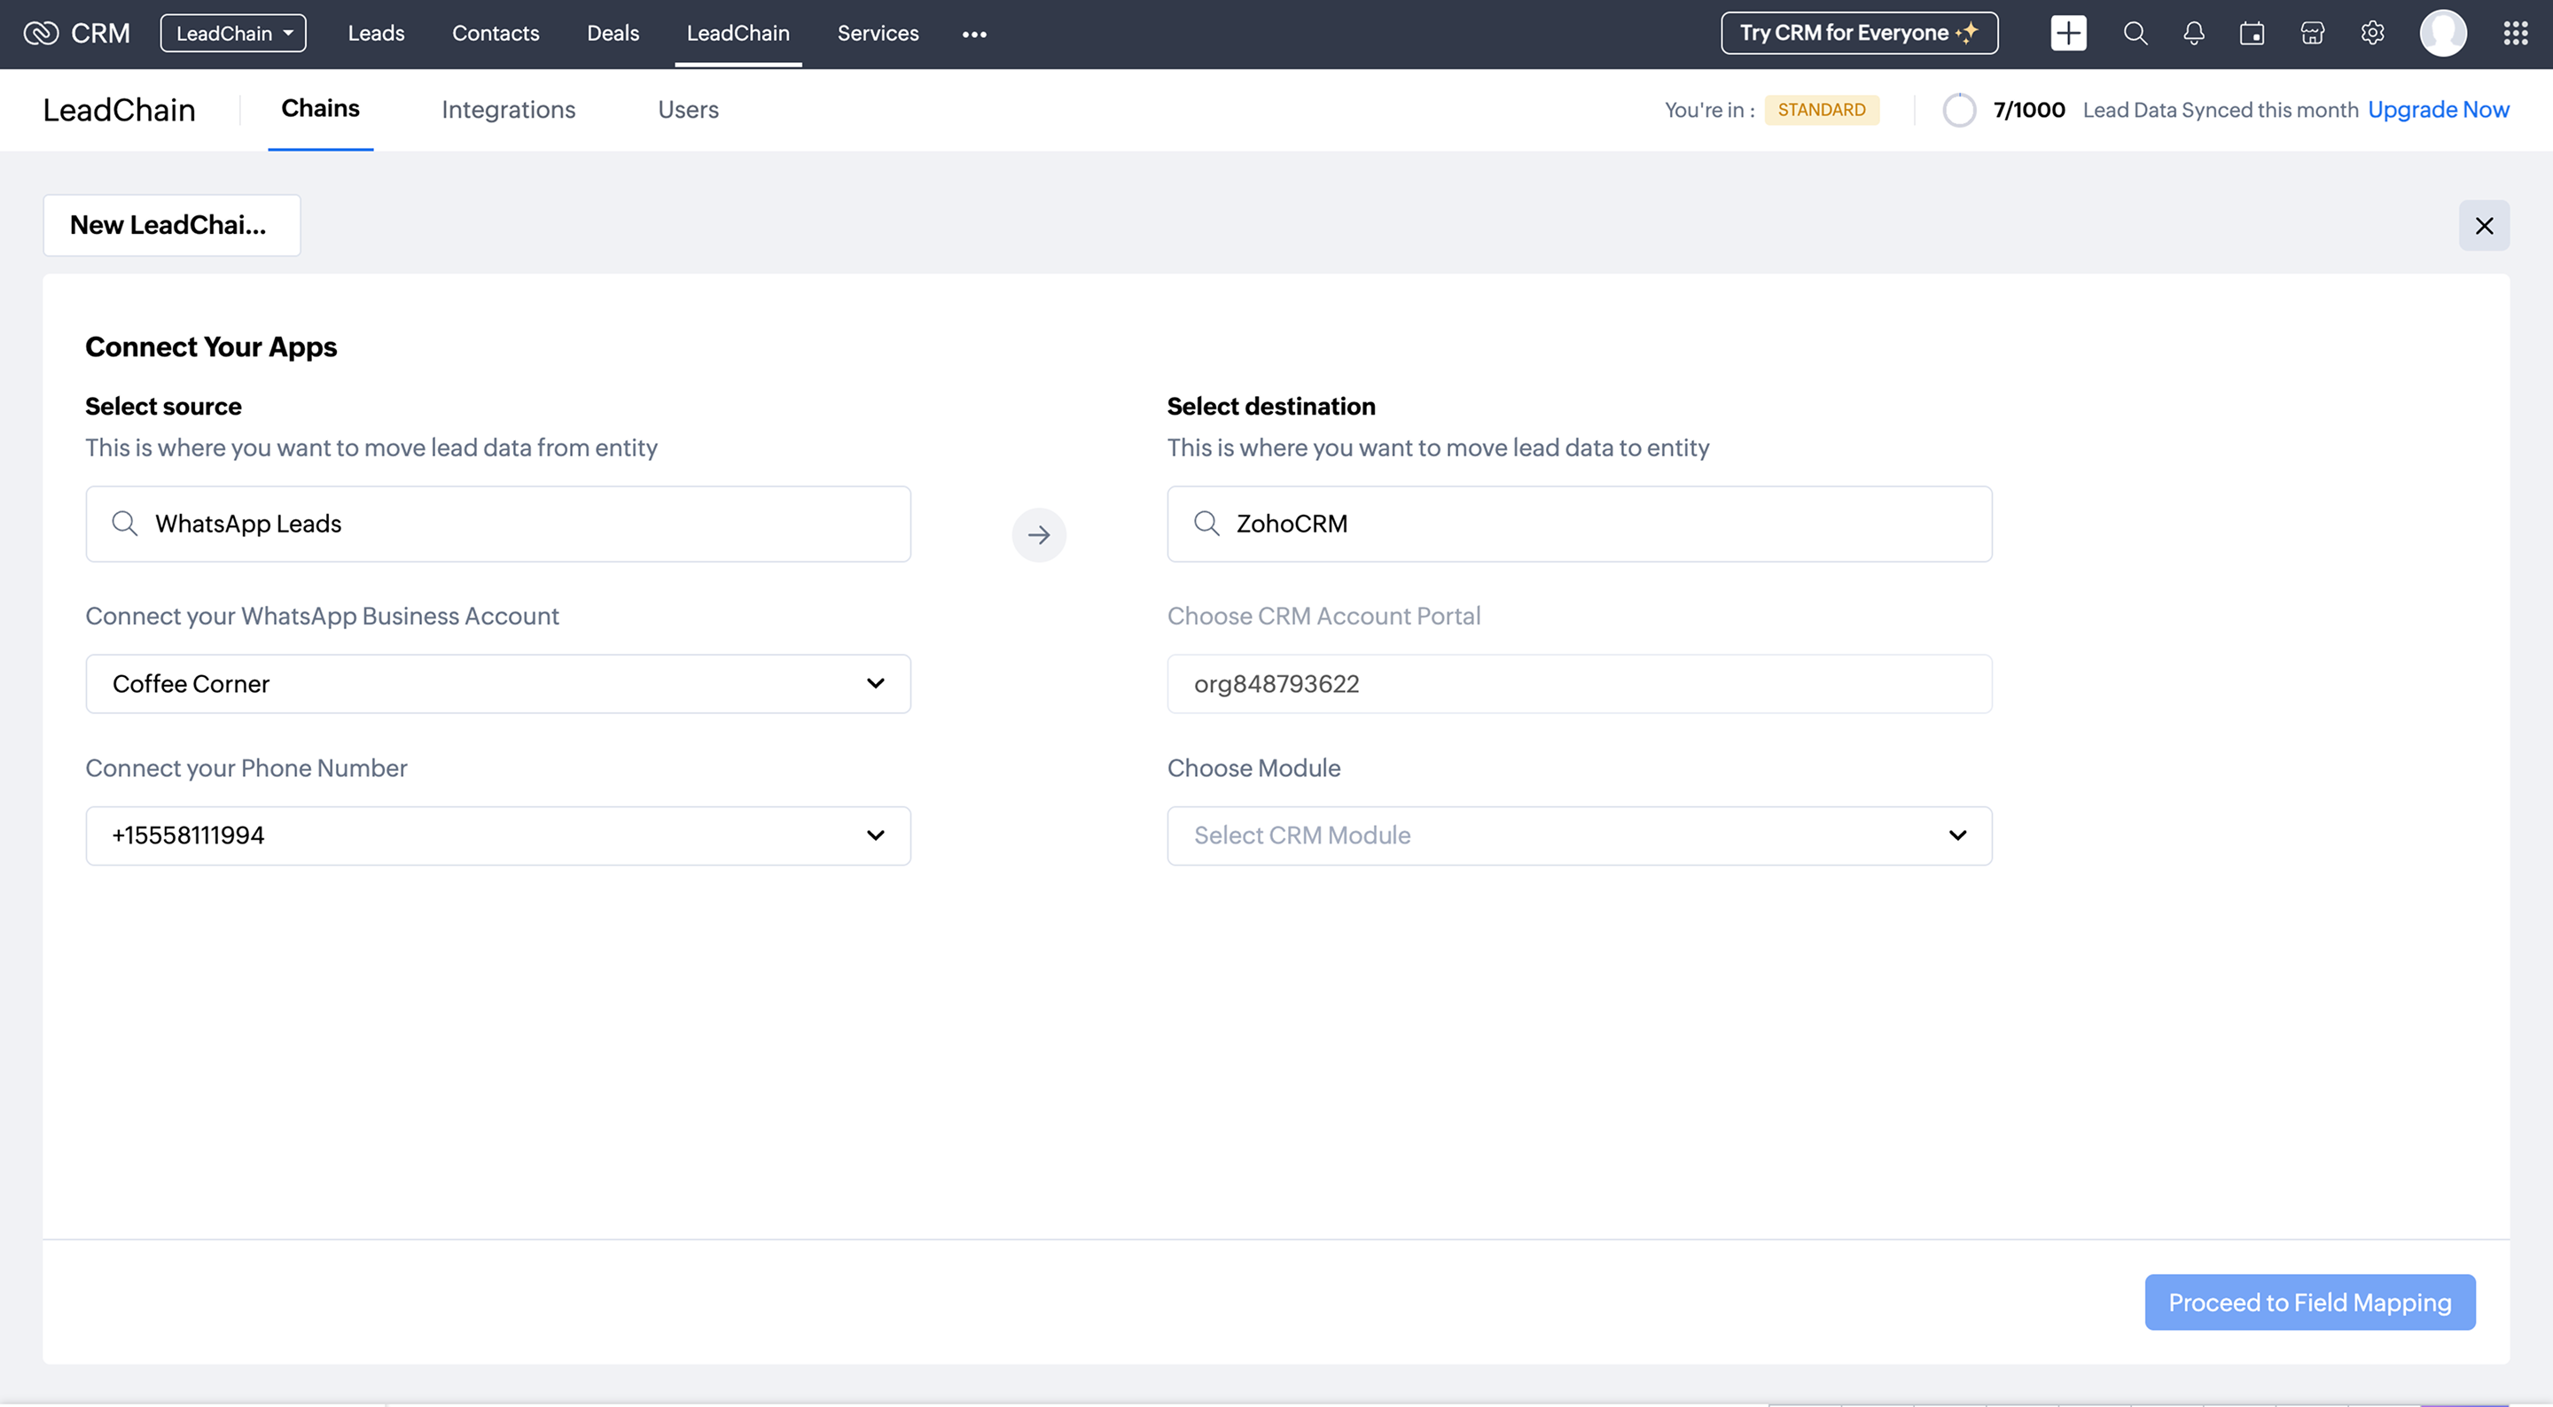
Task: Open the Coffee Corner account dropdown
Action: [497, 684]
